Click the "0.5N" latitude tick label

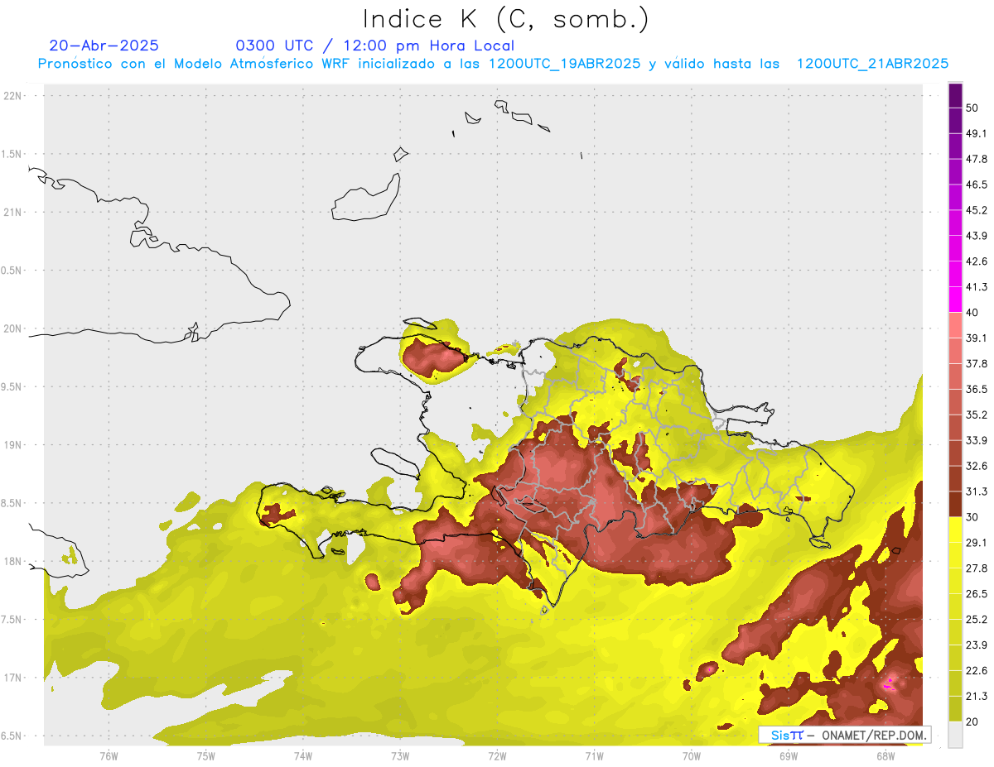pos(12,271)
